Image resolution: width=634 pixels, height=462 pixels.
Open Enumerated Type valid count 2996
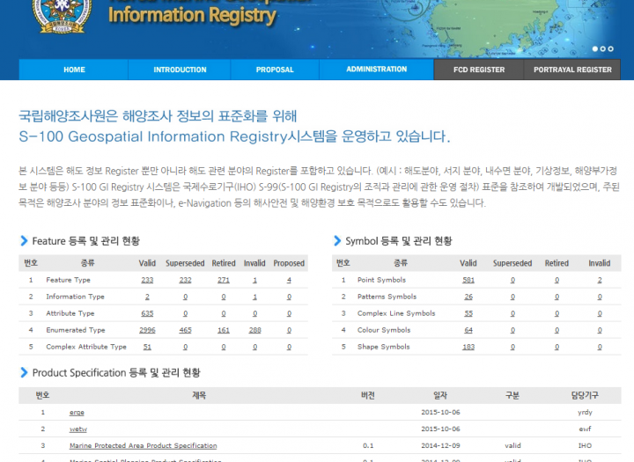point(147,330)
